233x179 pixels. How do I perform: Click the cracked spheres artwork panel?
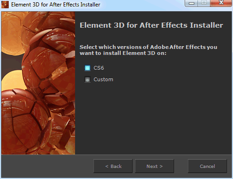click(38, 83)
